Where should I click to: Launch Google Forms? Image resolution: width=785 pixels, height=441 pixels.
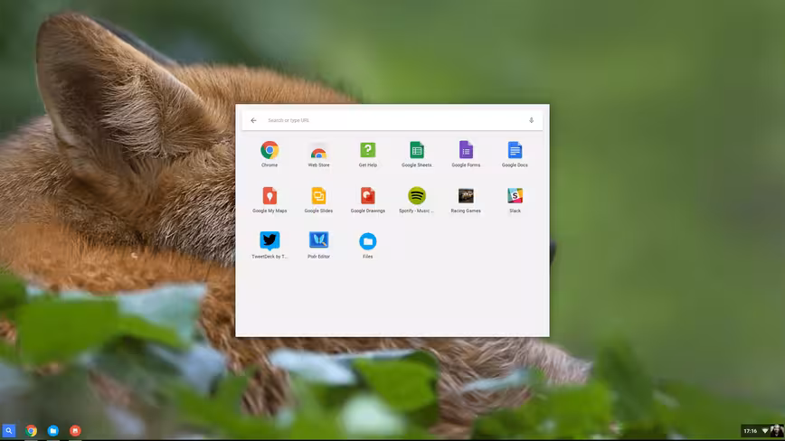pos(466,150)
